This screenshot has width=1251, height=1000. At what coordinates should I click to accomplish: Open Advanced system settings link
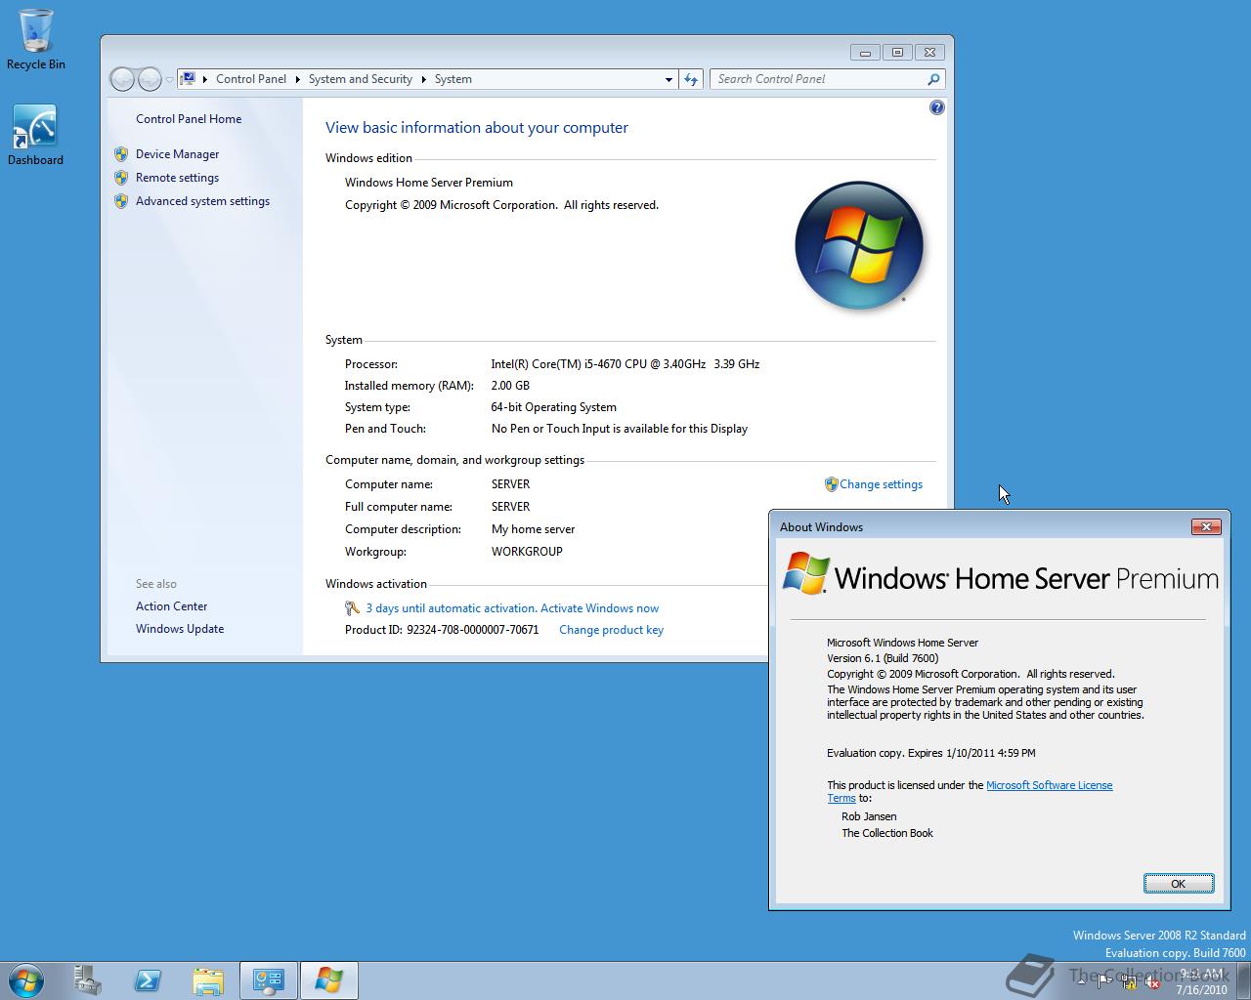coord(202,201)
